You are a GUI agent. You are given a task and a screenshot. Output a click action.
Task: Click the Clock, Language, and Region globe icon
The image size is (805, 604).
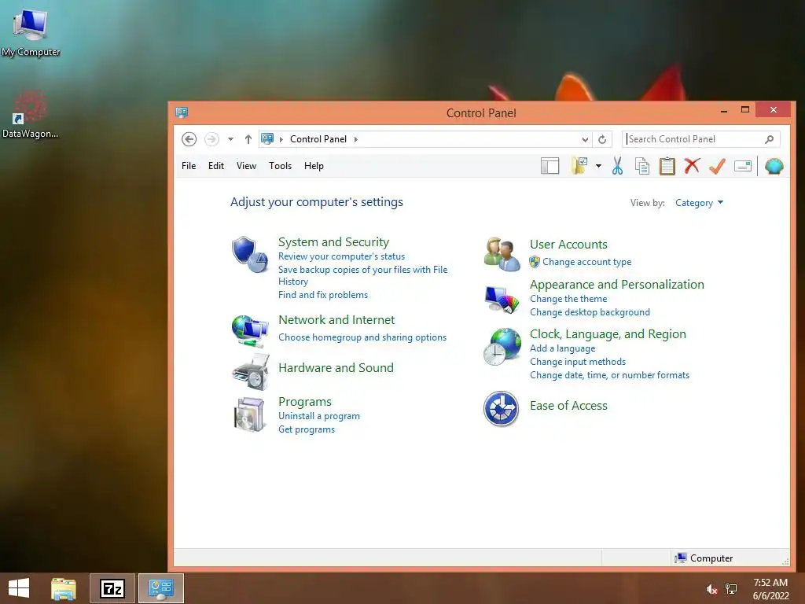tap(502, 347)
